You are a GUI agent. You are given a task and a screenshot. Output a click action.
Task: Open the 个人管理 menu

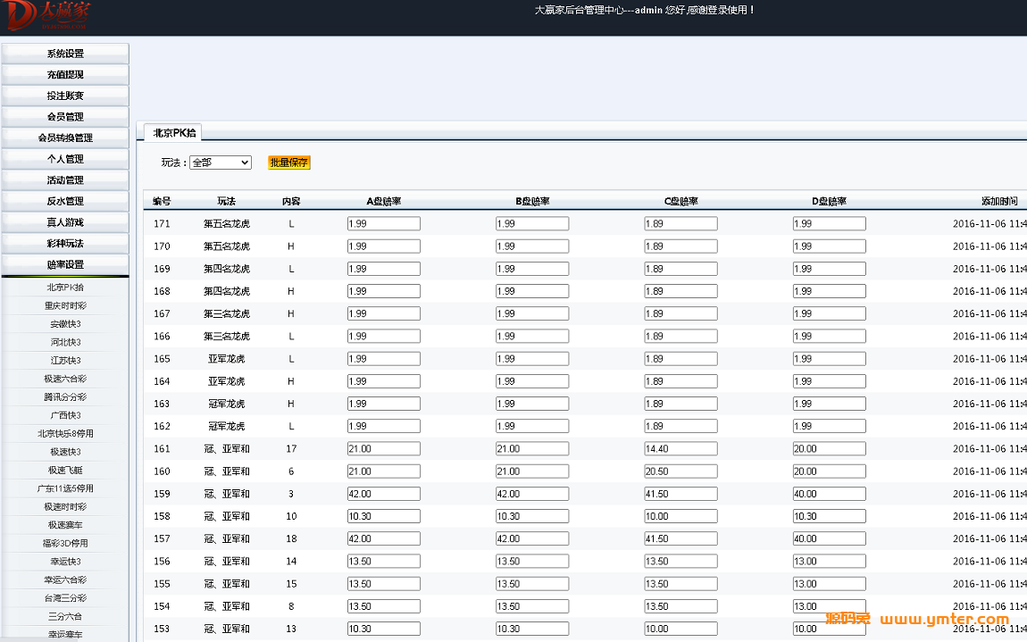coord(65,159)
